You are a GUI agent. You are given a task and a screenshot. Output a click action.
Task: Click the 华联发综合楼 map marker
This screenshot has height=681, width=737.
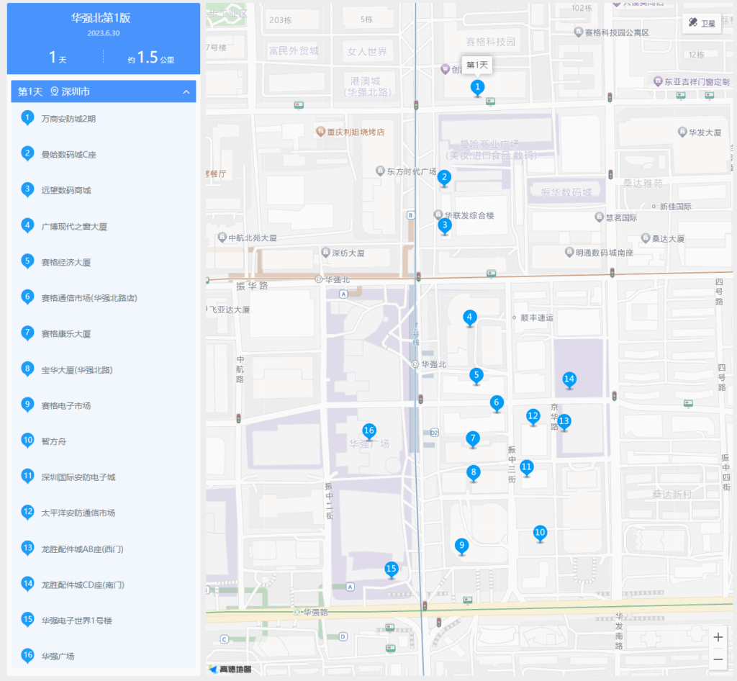coord(438,215)
